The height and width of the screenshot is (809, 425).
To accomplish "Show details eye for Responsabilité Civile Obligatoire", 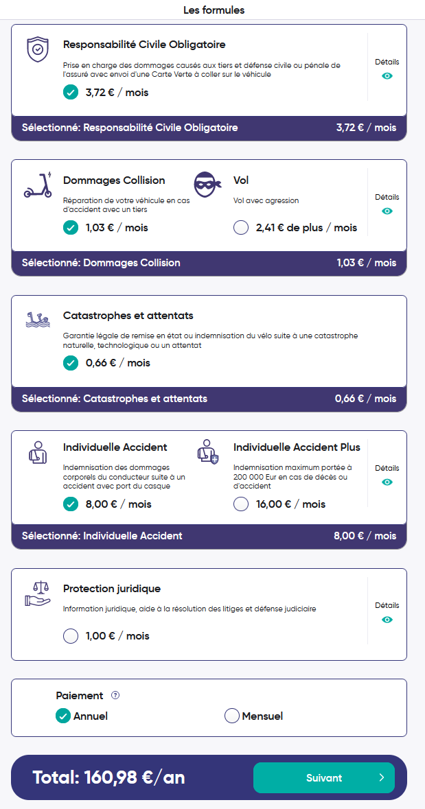I will point(387,76).
